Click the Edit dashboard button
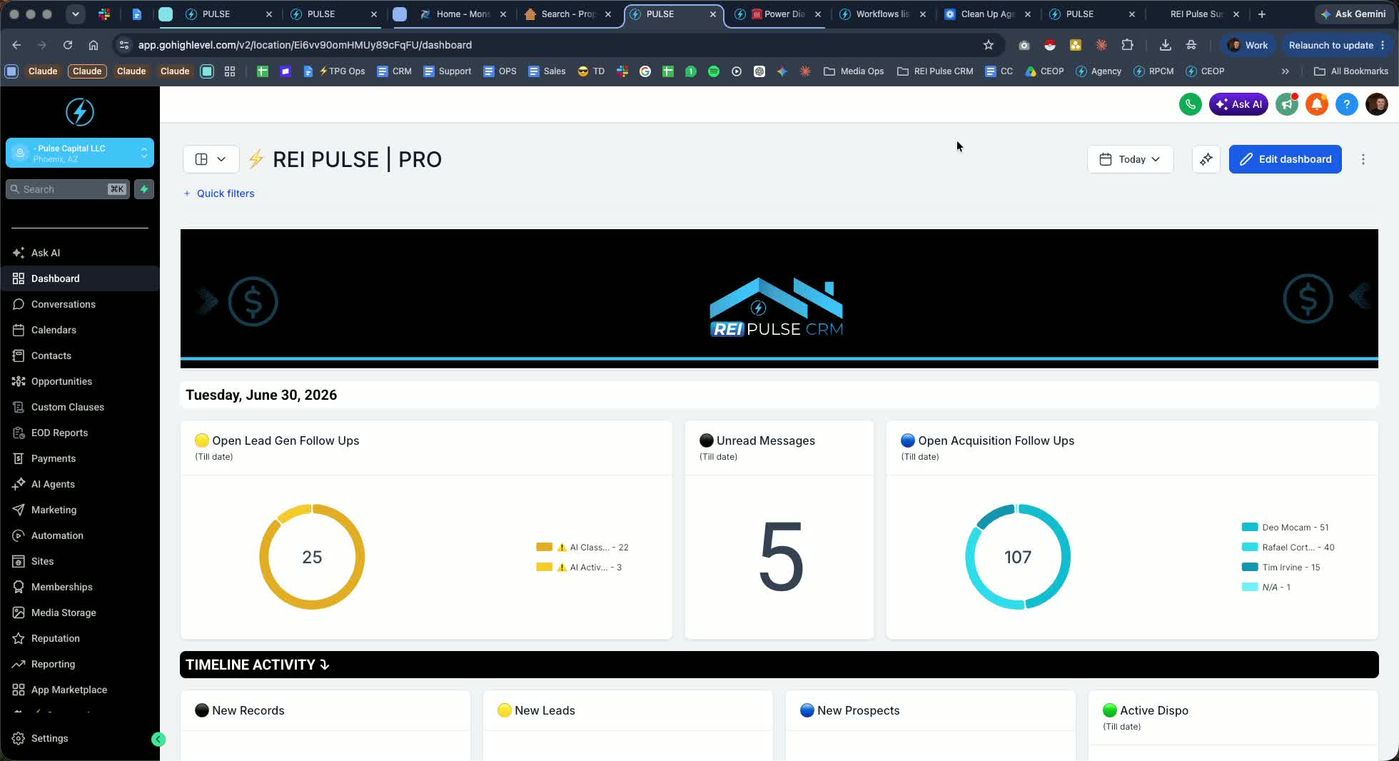Viewport: 1399px width, 761px height. pyautogui.click(x=1285, y=159)
